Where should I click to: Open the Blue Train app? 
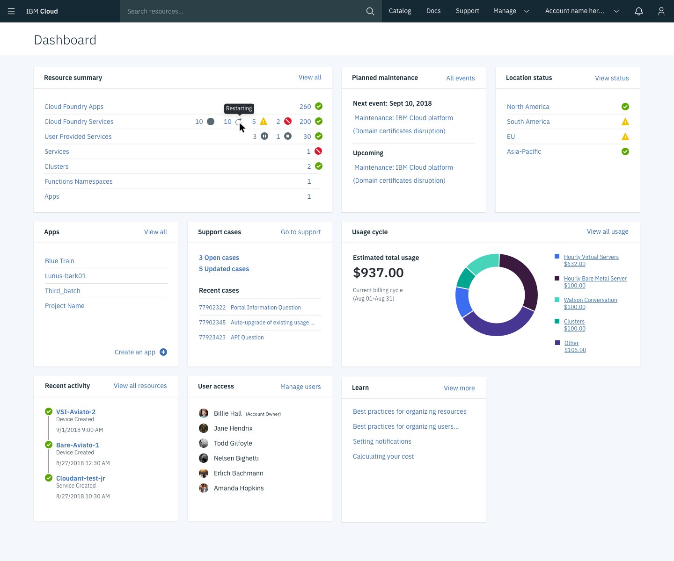pyautogui.click(x=59, y=261)
